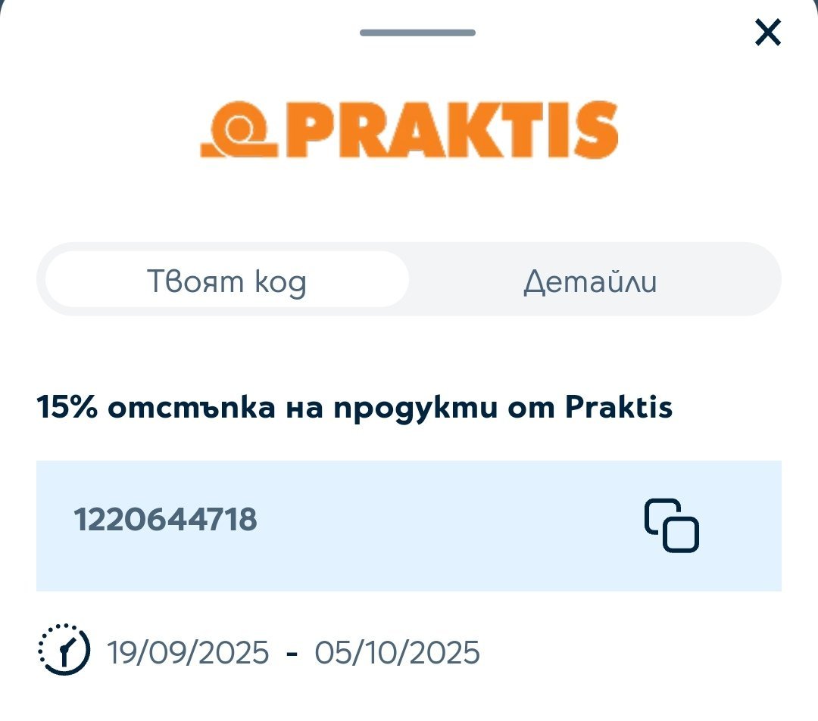Click the start date 19/09/2025
The height and width of the screenshot is (721, 818).
(x=188, y=652)
